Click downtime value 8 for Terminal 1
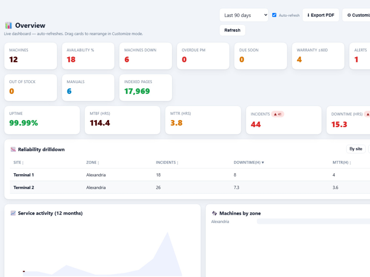 (x=235, y=175)
